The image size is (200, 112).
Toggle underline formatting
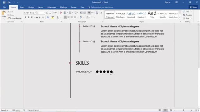(32, 17)
